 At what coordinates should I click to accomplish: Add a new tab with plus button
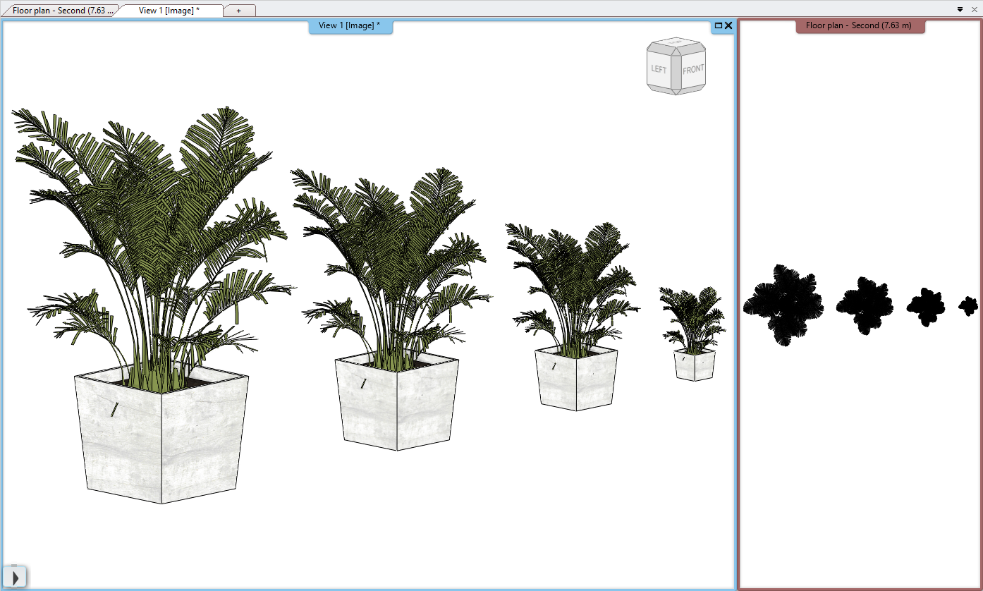coord(239,11)
